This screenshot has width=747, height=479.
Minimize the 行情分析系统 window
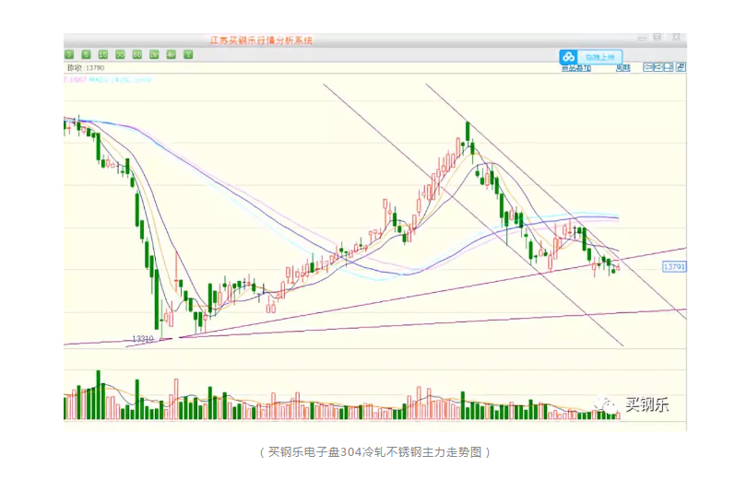point(642,38)
